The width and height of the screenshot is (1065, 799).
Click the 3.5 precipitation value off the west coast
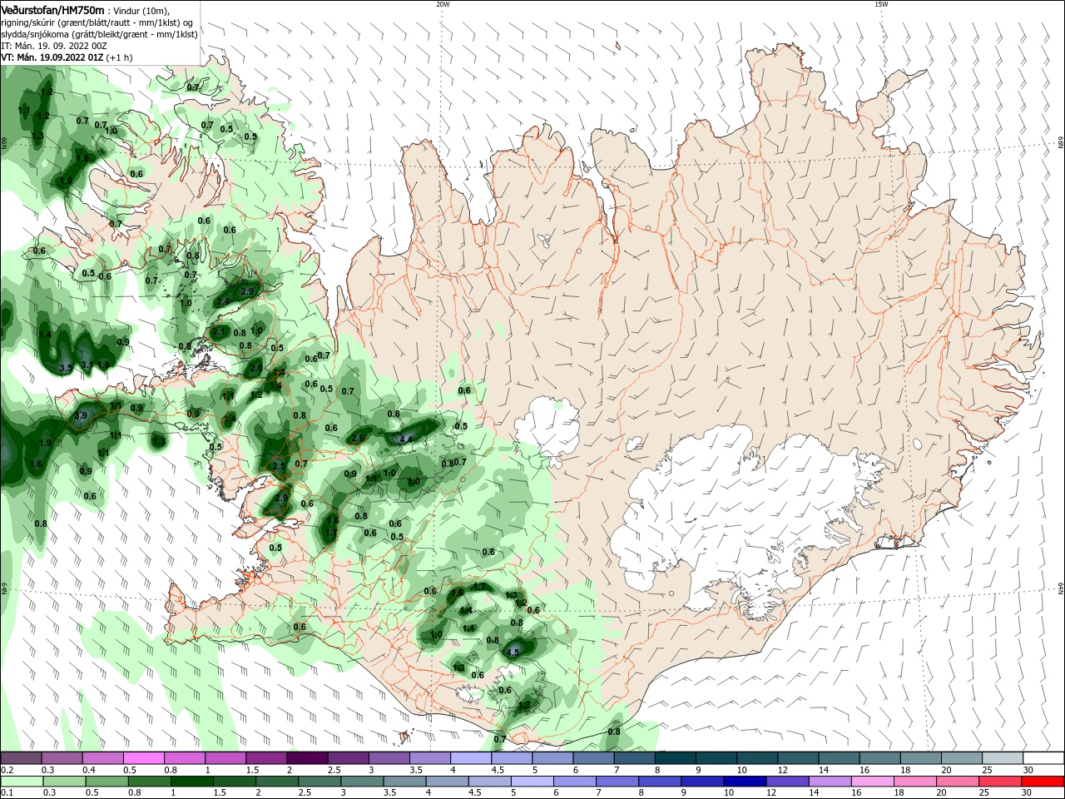[66, 367]
